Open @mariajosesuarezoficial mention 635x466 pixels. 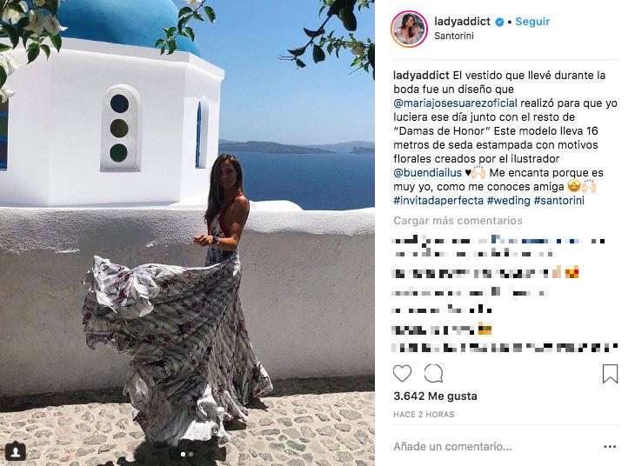click(455, 103)
